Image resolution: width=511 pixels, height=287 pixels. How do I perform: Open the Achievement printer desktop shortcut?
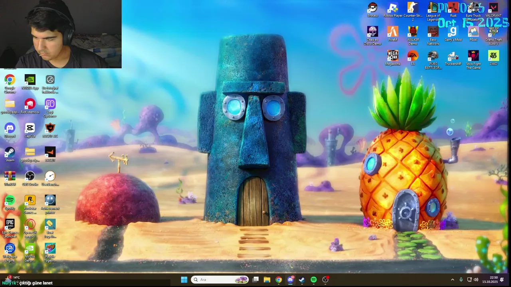[50, 205]
